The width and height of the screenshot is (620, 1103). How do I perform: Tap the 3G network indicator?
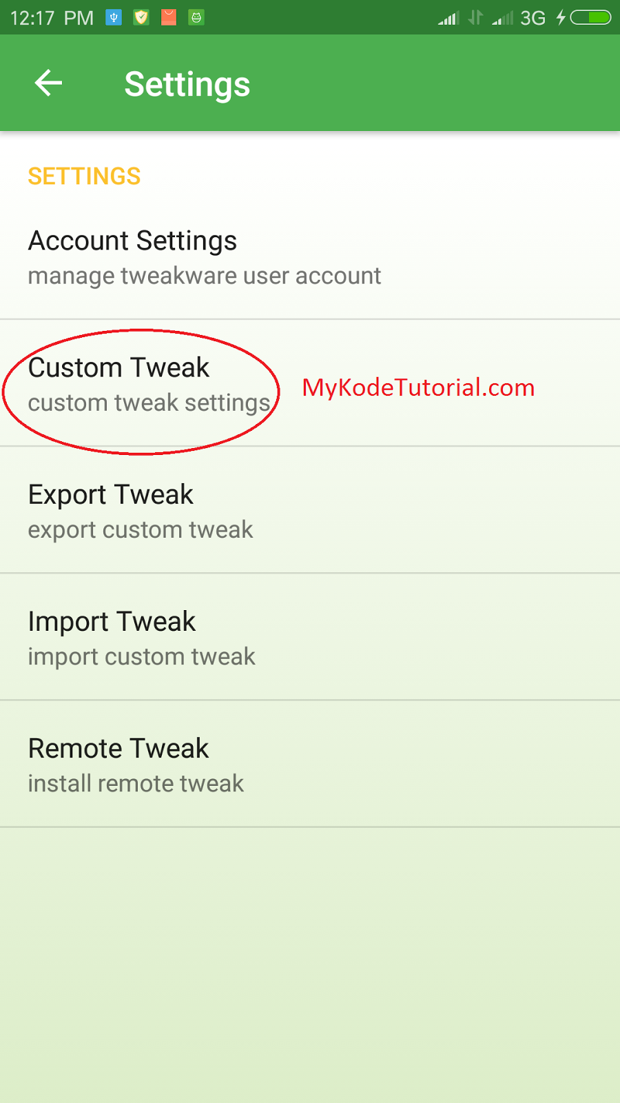pyautogui.click(x=533, y=18)
